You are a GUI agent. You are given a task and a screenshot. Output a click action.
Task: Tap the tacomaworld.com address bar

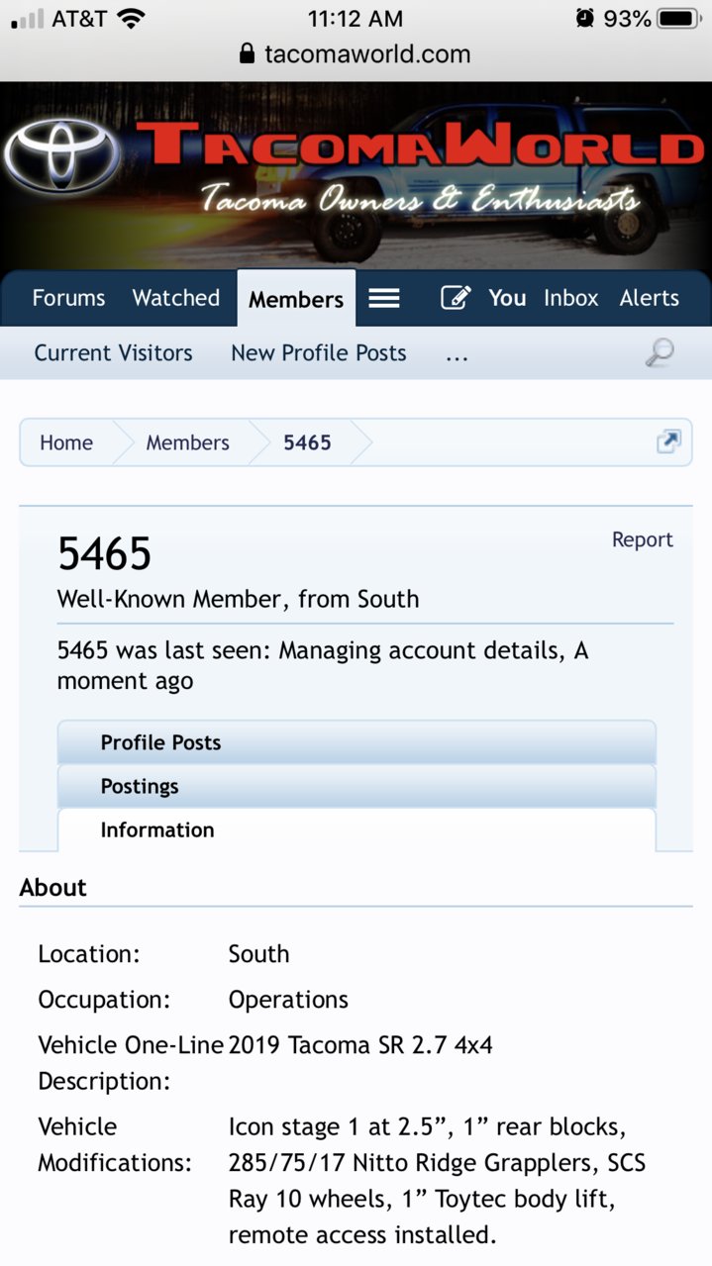[x=356, y=53]
